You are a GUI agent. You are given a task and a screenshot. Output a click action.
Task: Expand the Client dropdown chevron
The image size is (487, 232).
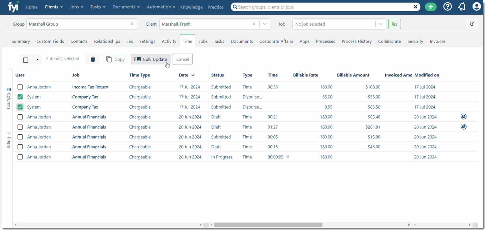(x=265, y=24)
